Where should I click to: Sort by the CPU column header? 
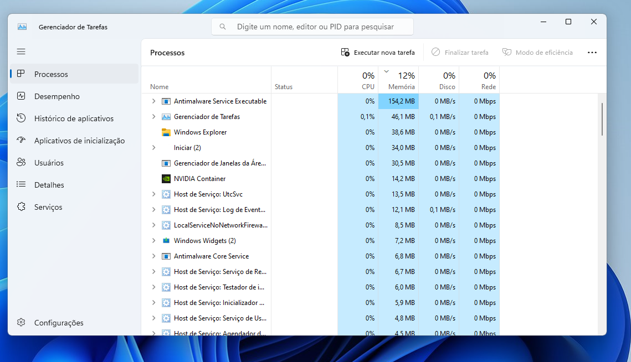pyautogui.click(x=358, y=80)
